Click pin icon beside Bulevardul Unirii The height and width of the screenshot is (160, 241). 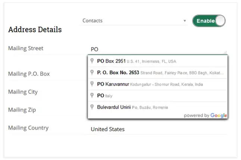[x=92, y=107]
